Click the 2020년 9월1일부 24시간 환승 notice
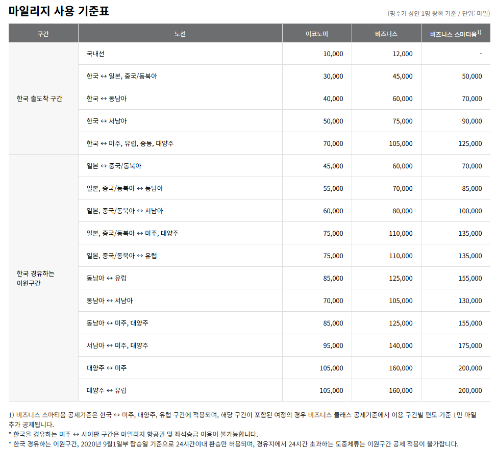497x449 pixels. pyautogui.click(x=234, y=444)
